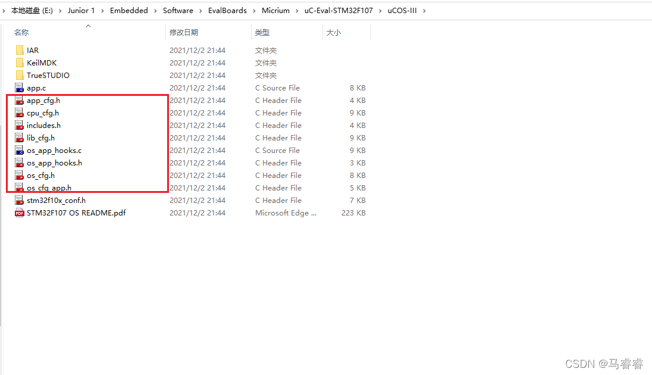Image resolution: width=652 pixels, height=375 pixels.
Task: Click the 5 KB size cell
Action: click(x=358, y=187)
